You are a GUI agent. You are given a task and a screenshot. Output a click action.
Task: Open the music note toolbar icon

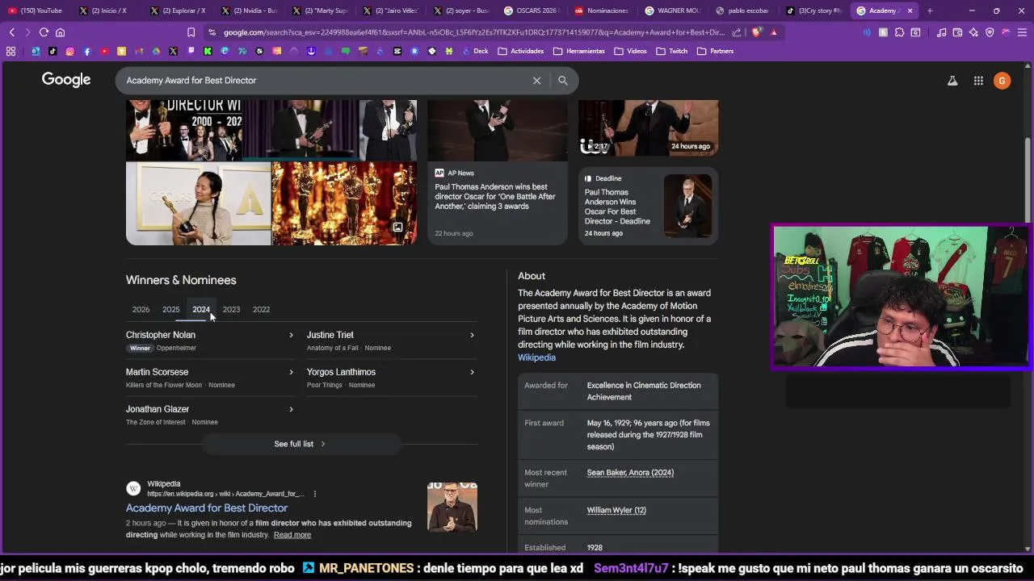941,32
